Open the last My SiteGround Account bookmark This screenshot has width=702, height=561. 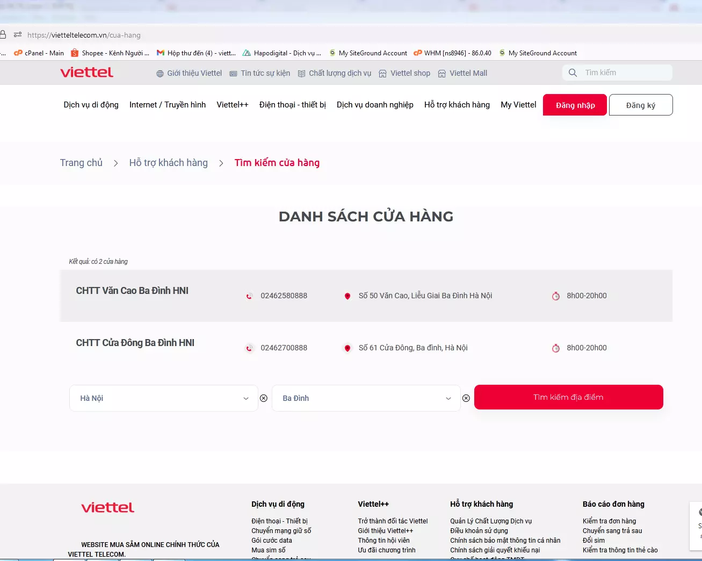pyautogui.click(x=538, y=53)
